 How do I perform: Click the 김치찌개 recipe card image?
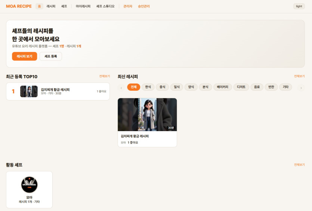pyautogui.click(x=147, y=115)
